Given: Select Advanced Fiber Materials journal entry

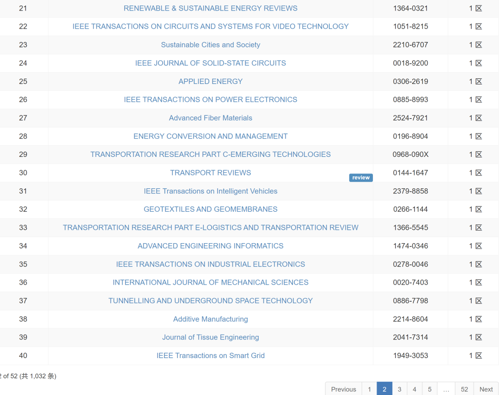Looking at the screenshot, I should coord(210,118).
